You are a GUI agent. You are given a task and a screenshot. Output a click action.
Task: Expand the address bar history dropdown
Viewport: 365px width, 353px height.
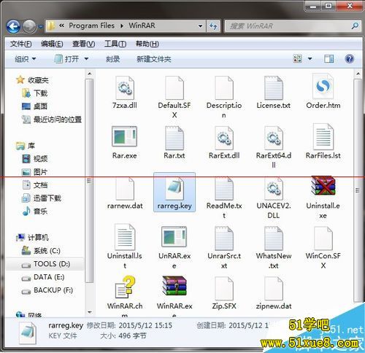(200, 26)
